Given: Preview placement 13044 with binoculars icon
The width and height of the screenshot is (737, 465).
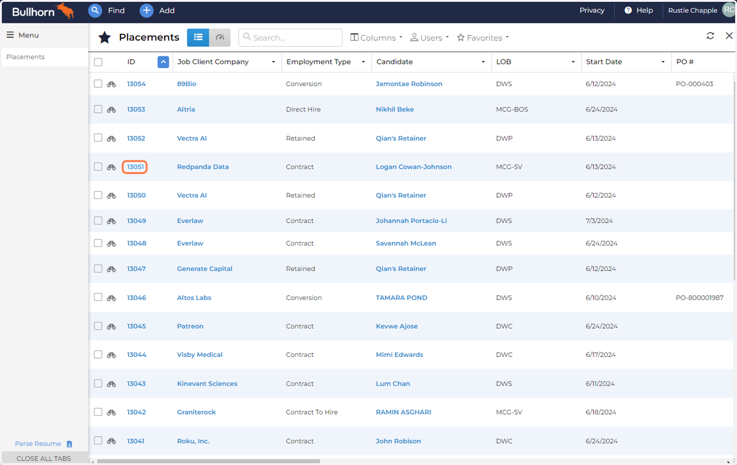Looking at the screenshot, I should pos(111,355).
